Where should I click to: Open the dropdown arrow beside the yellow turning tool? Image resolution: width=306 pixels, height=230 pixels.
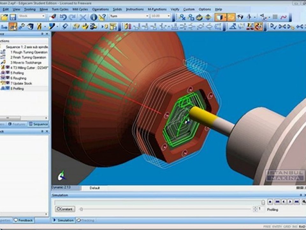coord(45,27)
